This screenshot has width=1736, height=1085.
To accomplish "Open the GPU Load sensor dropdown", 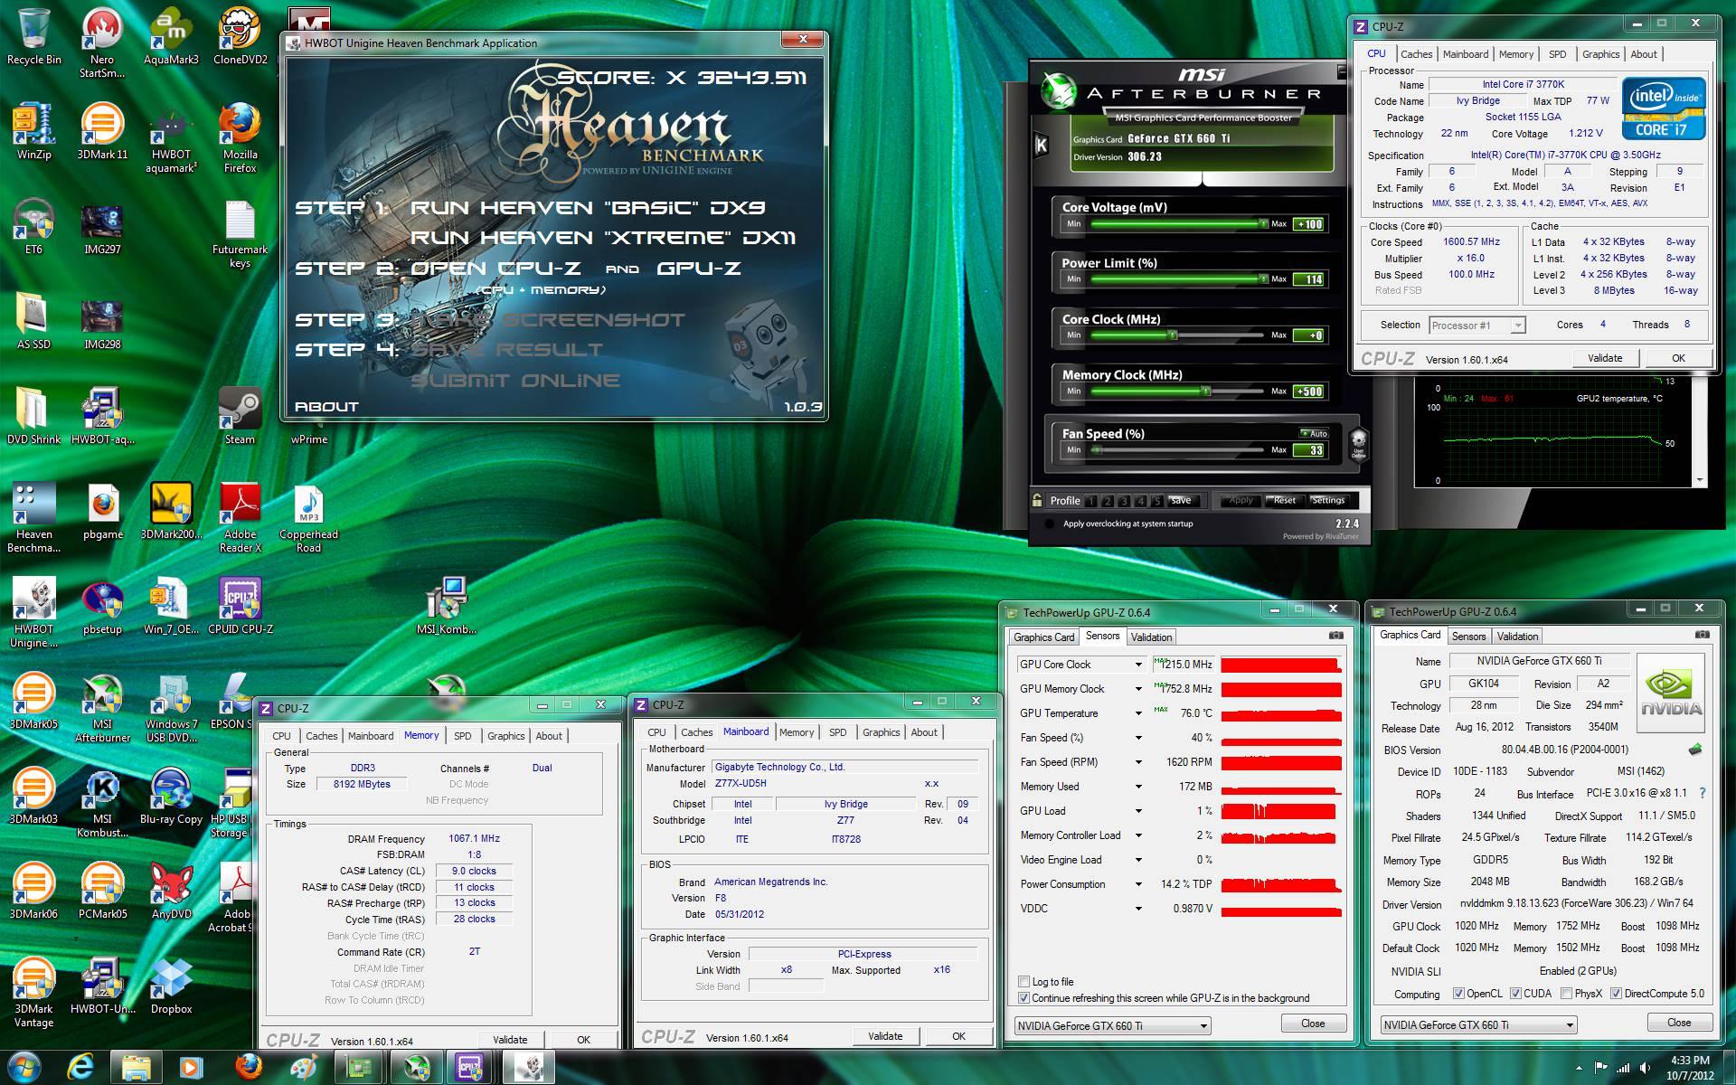I will (1138, 811).
